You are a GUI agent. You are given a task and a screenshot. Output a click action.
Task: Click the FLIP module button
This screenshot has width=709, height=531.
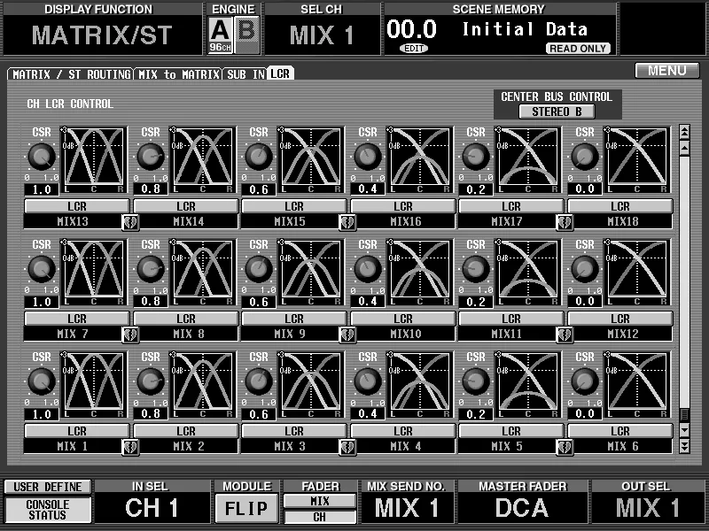click(x=246, y=508)
